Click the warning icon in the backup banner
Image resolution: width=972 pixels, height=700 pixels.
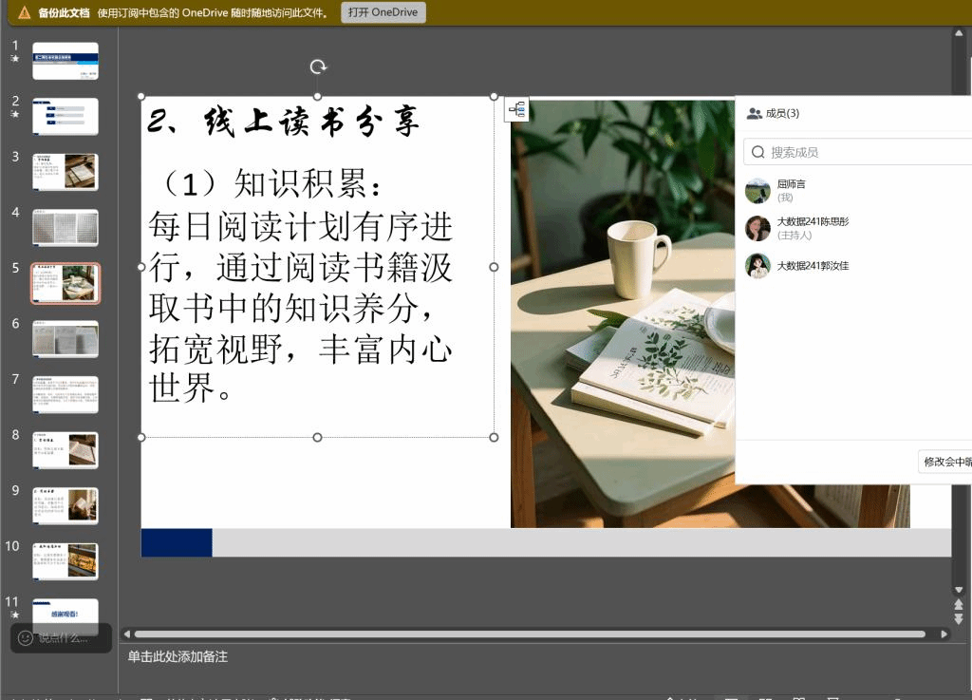pyautogui.click(x=25, y=12)
